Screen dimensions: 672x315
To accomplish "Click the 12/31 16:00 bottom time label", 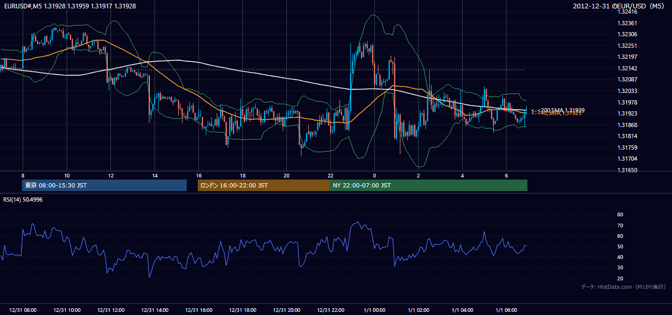I will pyautogui.click(x=199, y=310).
